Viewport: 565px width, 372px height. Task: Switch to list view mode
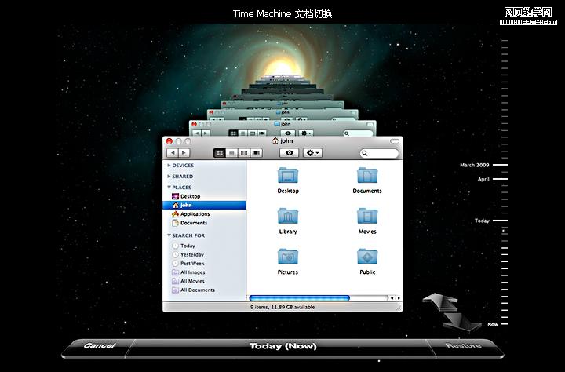[231, 153]
